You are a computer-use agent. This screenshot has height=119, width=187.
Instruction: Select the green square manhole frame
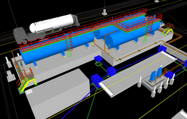point(99,63)
